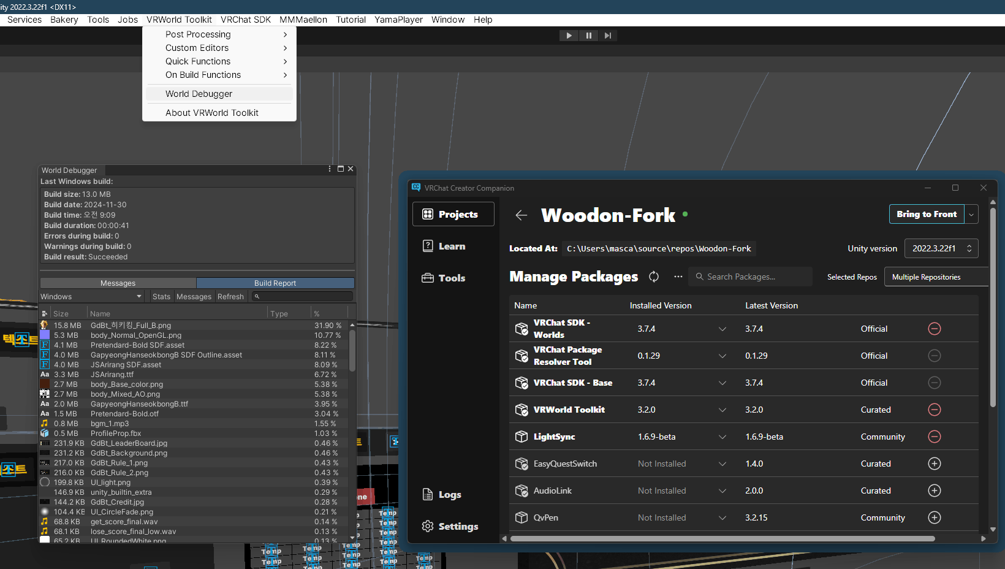Click the Messages button beside Stats

tap(194, 296)
